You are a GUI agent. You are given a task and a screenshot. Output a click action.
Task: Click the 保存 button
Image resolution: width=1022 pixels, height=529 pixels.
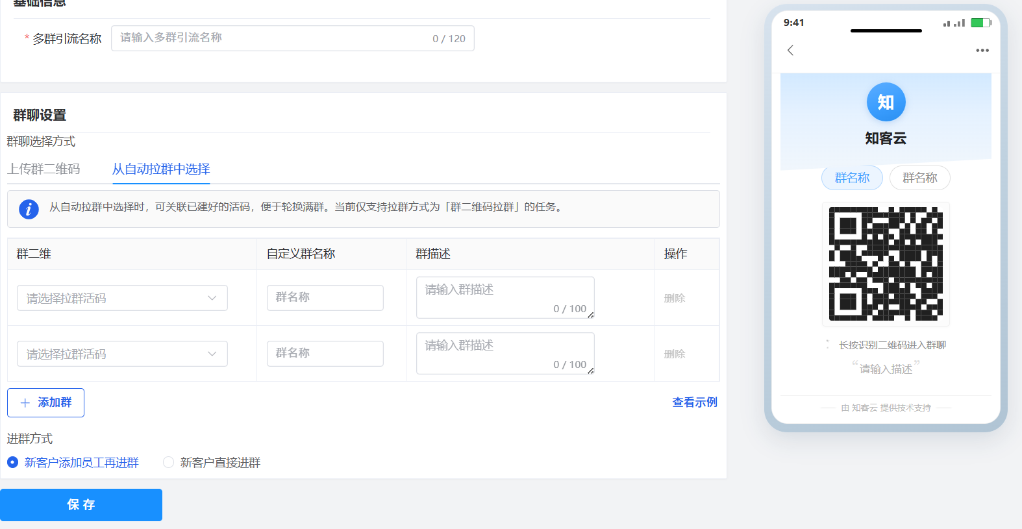coord(81,505)
